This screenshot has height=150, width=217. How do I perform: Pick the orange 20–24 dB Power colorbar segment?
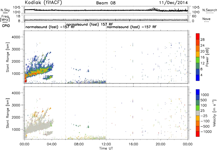click(198, 48)
